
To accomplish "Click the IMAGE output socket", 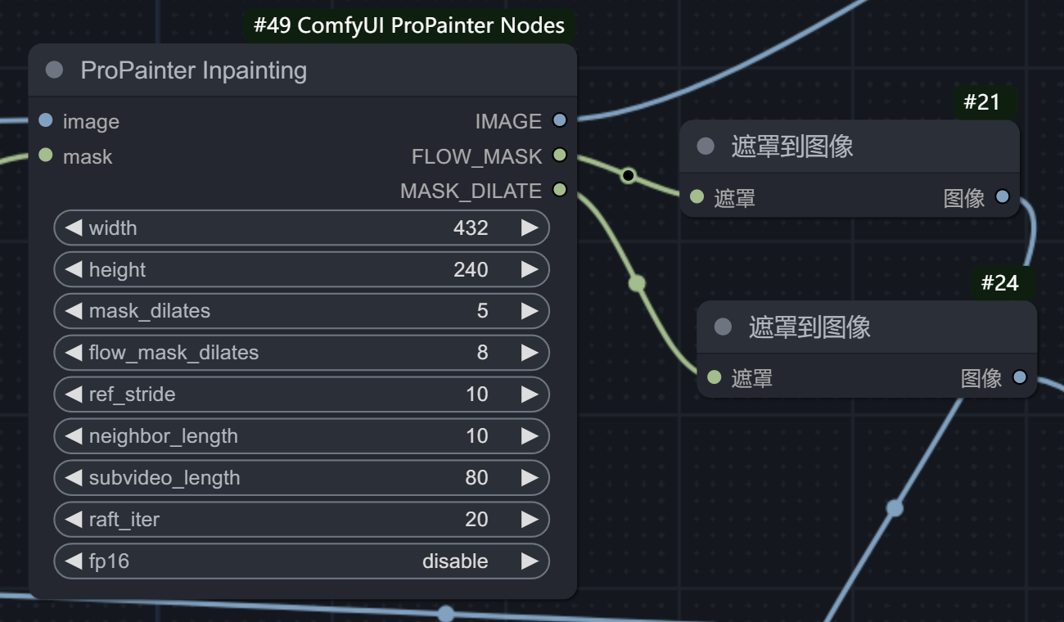I will [x=560, y=120].
